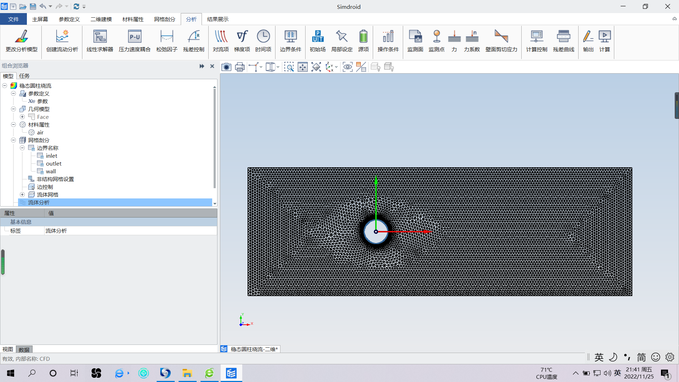The image size is (679, 382).
Task: Select the outlet boundary in tree
Action: point(54,163)
